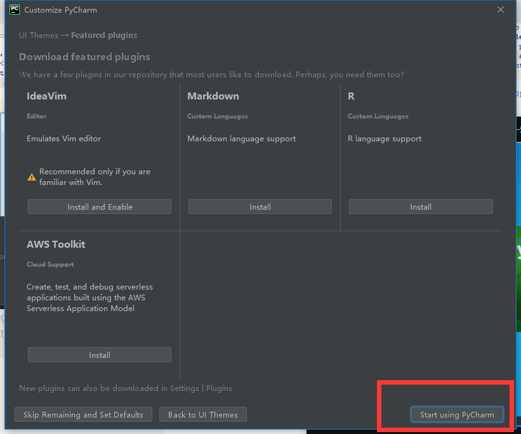The image size is (521, 434).
Task: Install the R language plugin
Action: pos(421,207)
